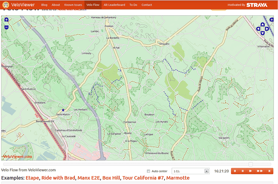Click the Bouloc label on map
This screenshot has width=278, height=184.
pyautogui.click(x=128, y=133)
